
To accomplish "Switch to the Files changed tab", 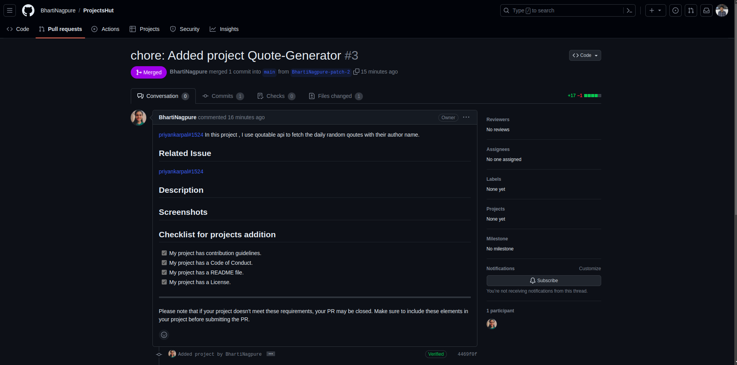I will pyautogui.click(x=335, y=96).
